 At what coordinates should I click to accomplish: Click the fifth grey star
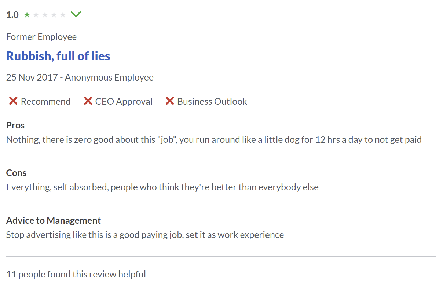click(63, 15)
